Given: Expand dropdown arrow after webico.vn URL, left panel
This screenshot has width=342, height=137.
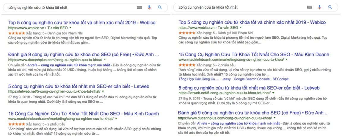Looking at the screenshot, I should click(70, 27).
